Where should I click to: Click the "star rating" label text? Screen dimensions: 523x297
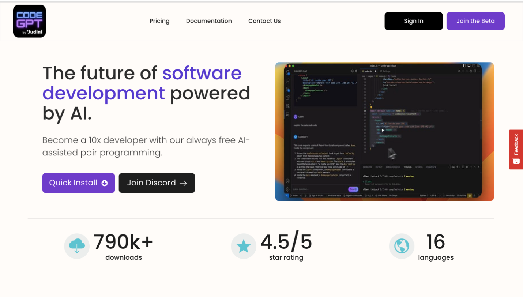286,257
